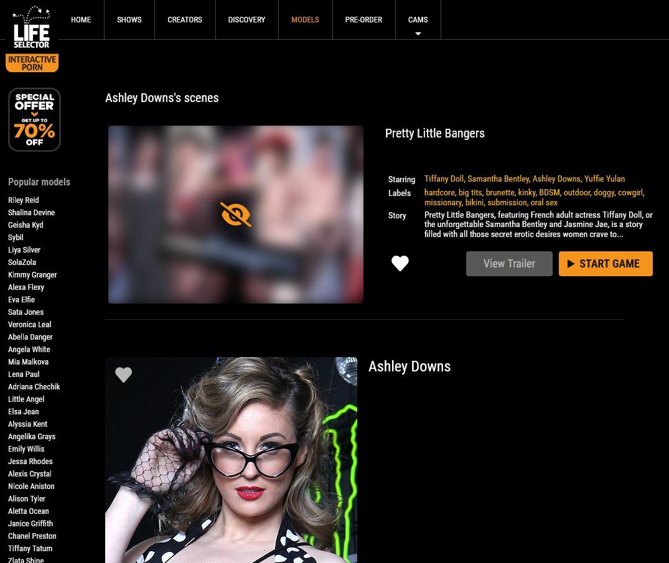
Task: Open Ashley Downs profile photo
Action: [x=232, y=460]
